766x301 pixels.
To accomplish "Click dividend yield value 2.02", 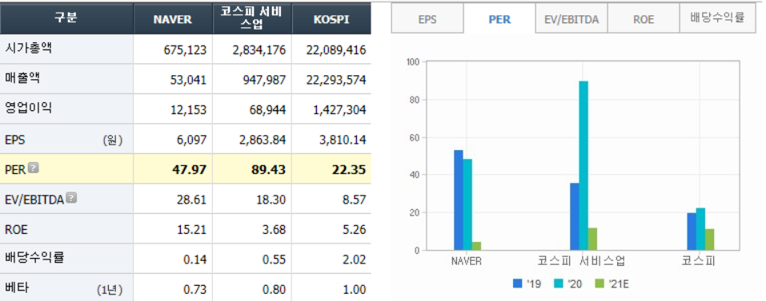I will coord(354,259).
